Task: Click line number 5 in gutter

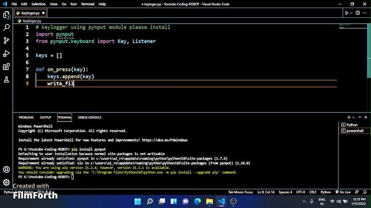Action: pos(27,55)
